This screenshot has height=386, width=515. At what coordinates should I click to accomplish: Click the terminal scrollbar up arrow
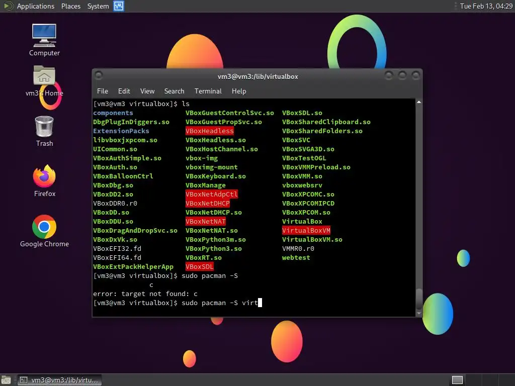(419, 103)
